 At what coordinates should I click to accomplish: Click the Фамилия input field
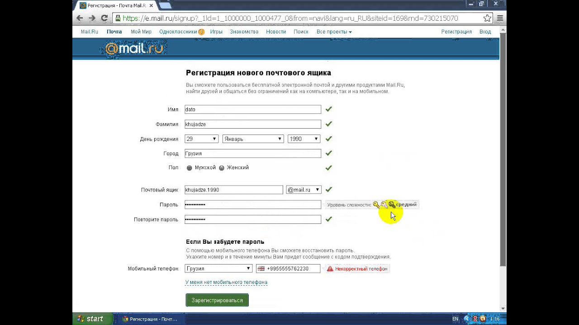pos(253,124)
